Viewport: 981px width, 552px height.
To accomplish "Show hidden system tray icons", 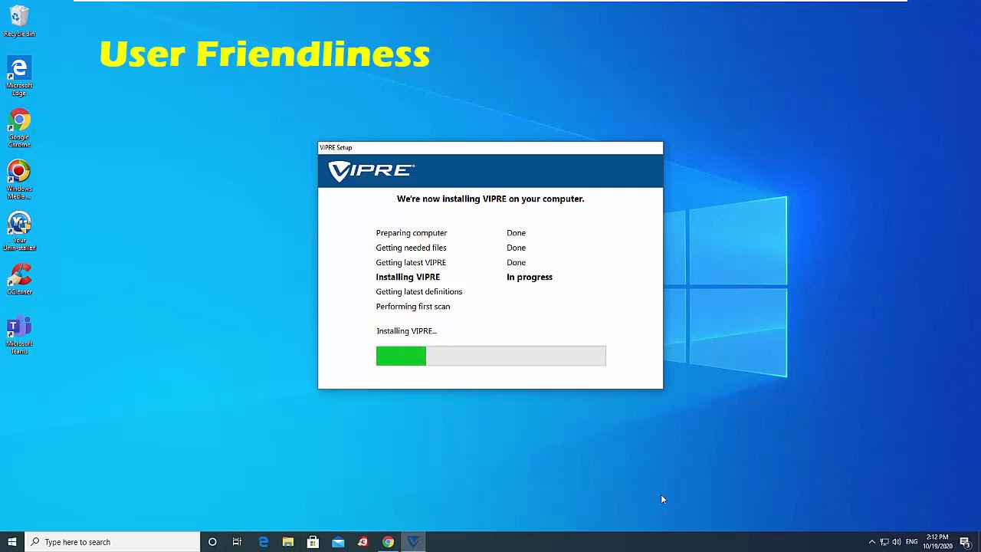I will (871, 542).
